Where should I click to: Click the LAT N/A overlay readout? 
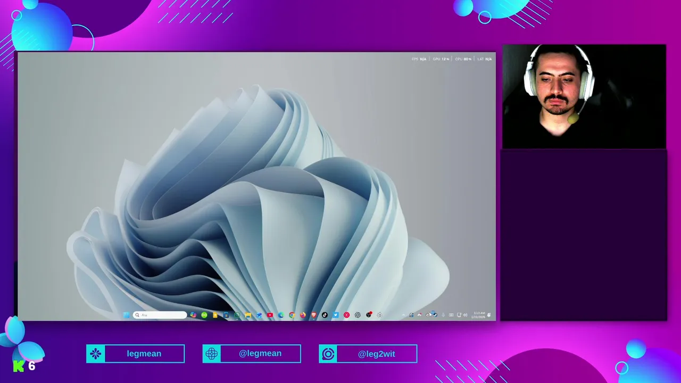[x=485, y=59]
